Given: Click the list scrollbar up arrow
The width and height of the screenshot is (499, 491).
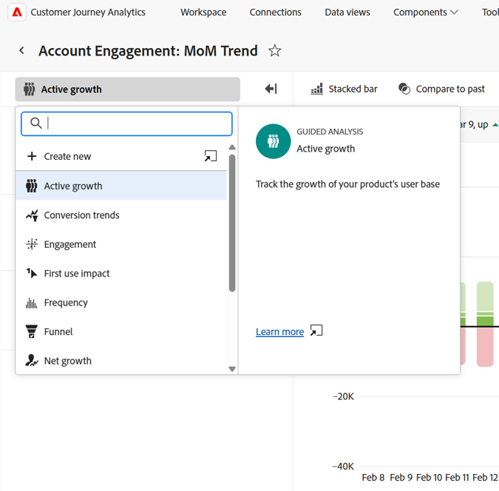Looking at the screenshot, I should (232, 147).
